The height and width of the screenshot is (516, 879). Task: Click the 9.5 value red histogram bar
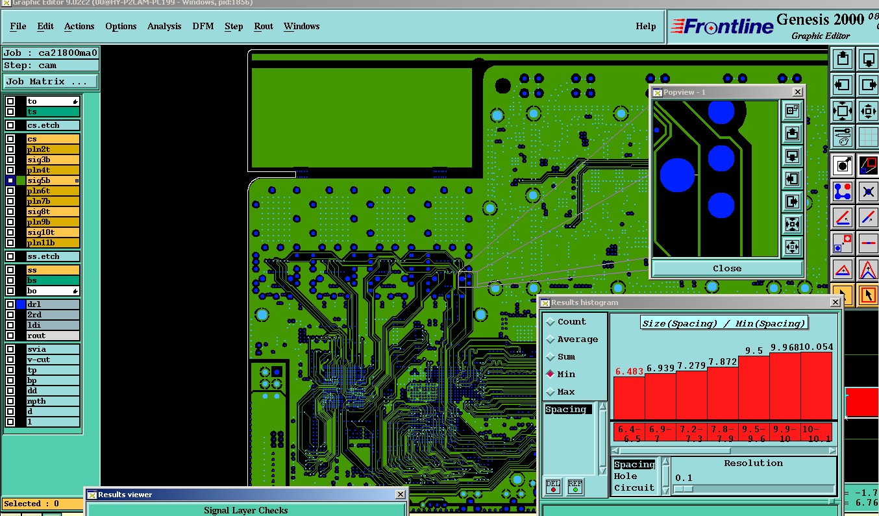point(754,387)
